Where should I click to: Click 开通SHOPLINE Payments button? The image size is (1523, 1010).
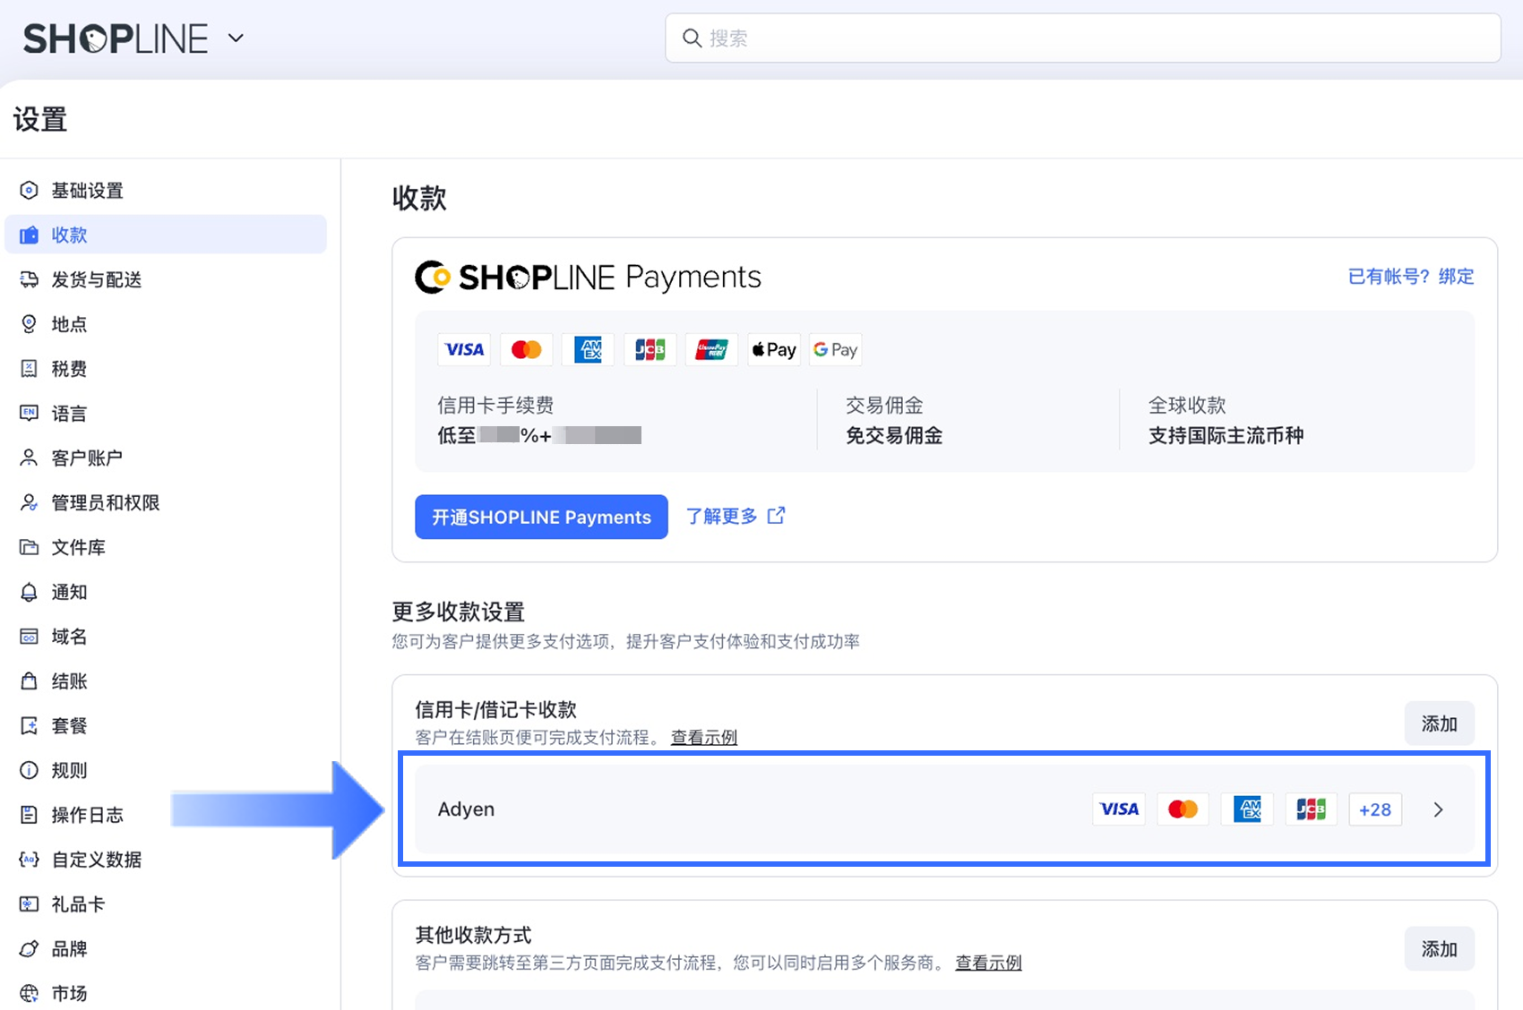[x=541, y=517]
